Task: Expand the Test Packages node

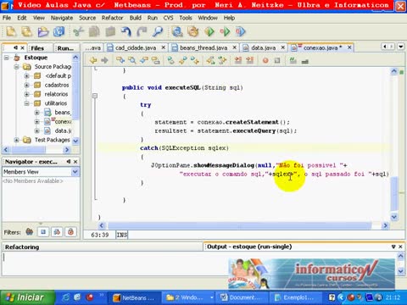Action: [16, 140]
